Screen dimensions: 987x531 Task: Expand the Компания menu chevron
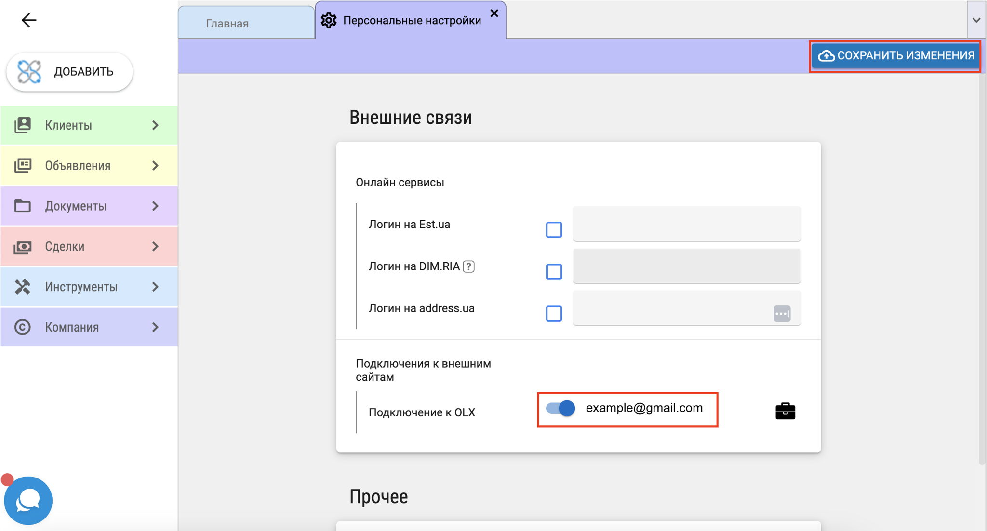pos(155,327)
